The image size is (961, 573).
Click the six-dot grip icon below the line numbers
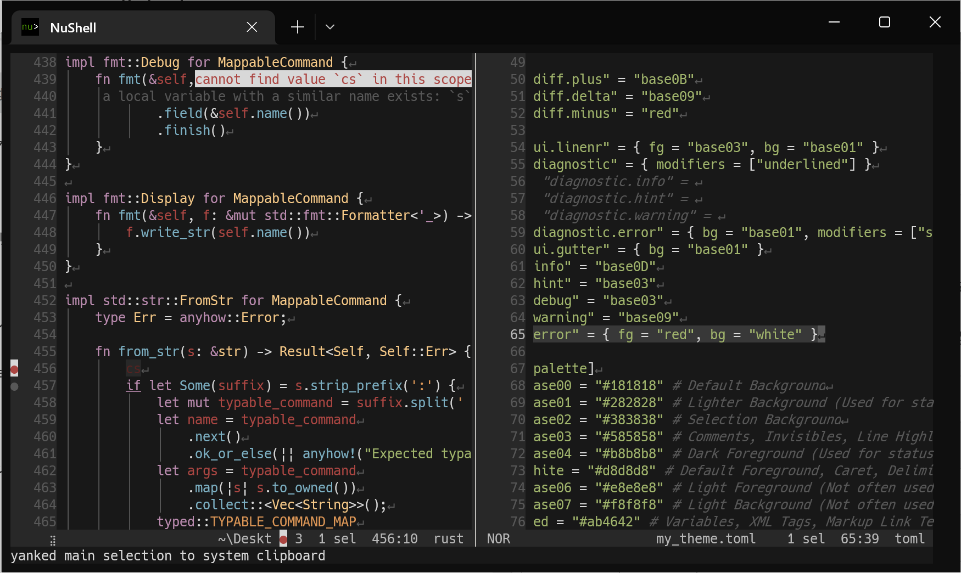(52, 541)
